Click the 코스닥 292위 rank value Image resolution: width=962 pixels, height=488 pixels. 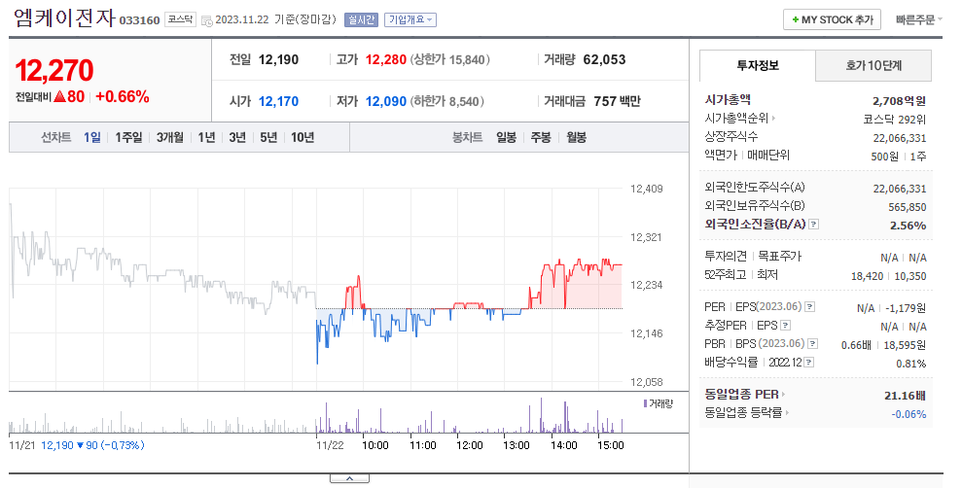[x=895, y=120]
